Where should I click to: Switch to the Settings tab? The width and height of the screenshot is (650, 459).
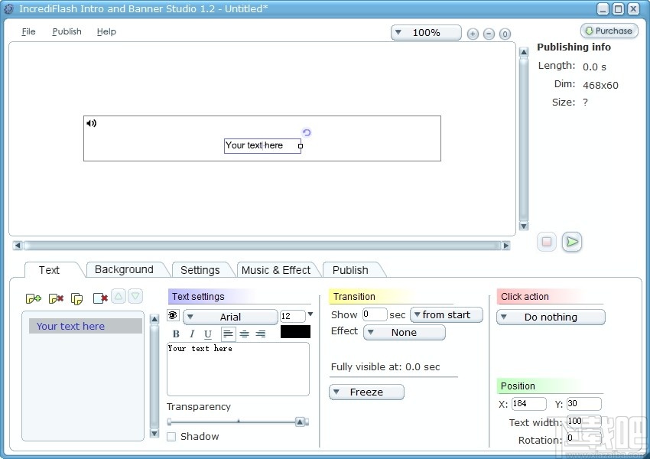click(x=200, y=270)
